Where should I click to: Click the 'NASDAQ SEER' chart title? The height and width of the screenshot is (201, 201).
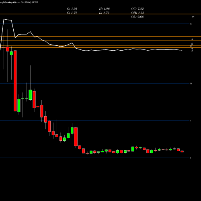(29, 2)
